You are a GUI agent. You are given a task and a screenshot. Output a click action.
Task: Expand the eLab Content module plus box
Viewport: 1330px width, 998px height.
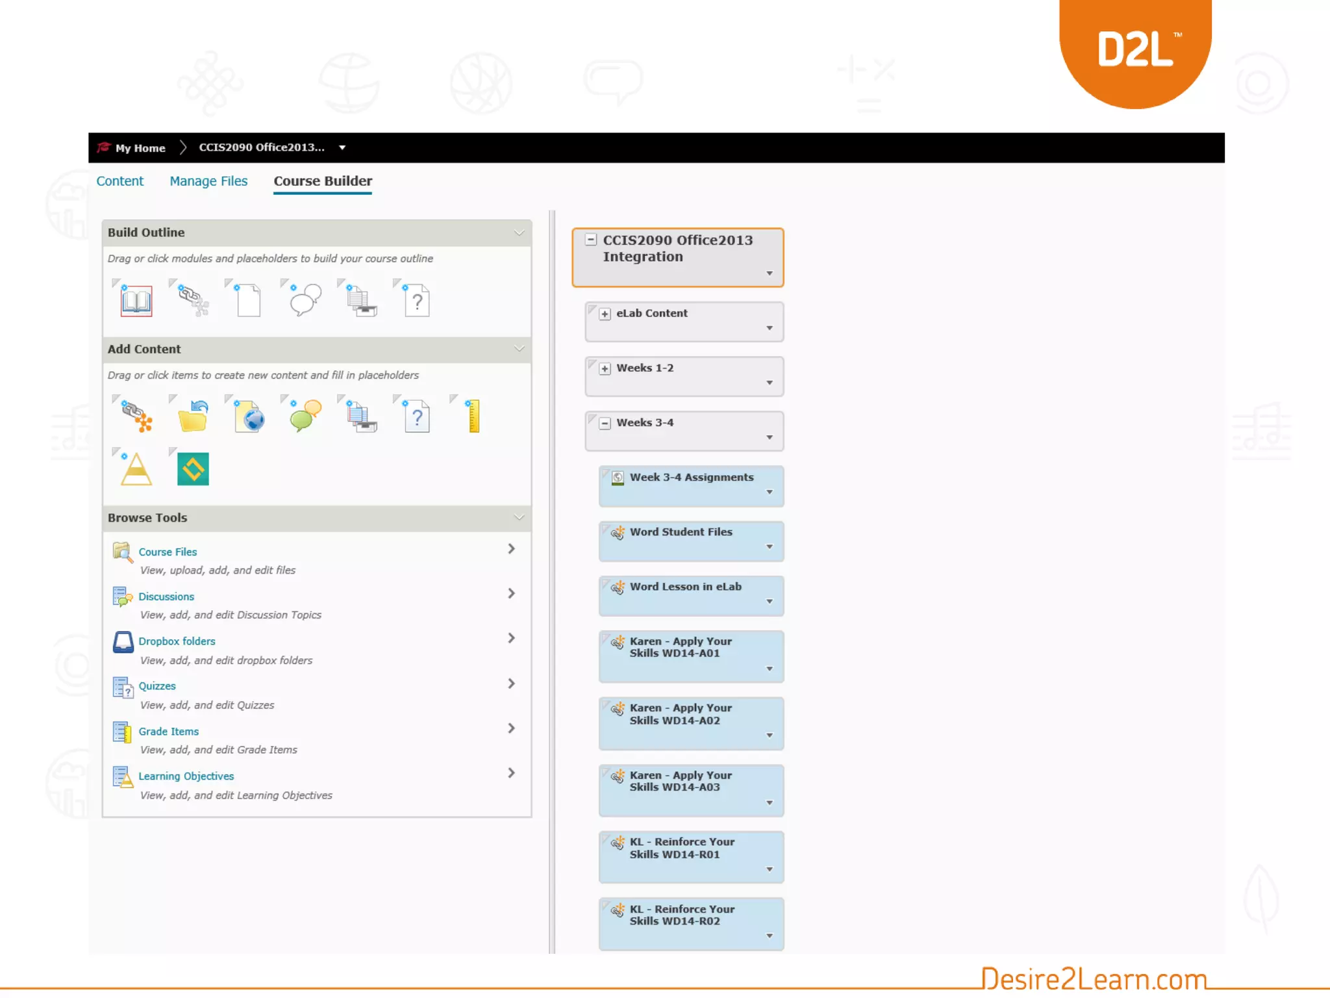click(605, 314)
